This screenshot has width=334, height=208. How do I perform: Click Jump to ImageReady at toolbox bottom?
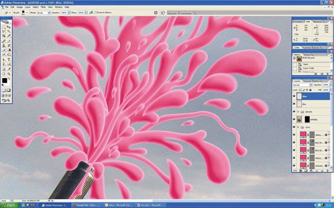6,100
